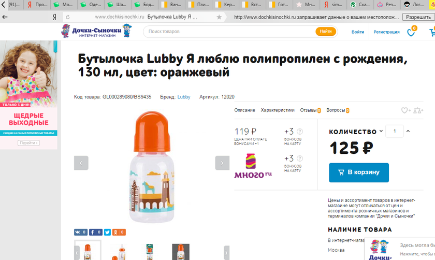Show next product image with right arrow
Viewport: 435px width, 260px height.
(222, 163)
